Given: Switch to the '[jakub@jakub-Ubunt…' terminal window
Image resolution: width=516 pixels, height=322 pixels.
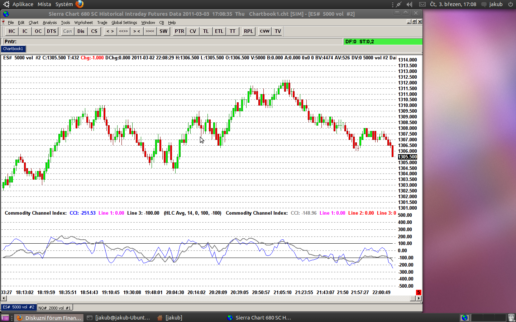Looking at the screenshot, I should [x=119, y=318].
